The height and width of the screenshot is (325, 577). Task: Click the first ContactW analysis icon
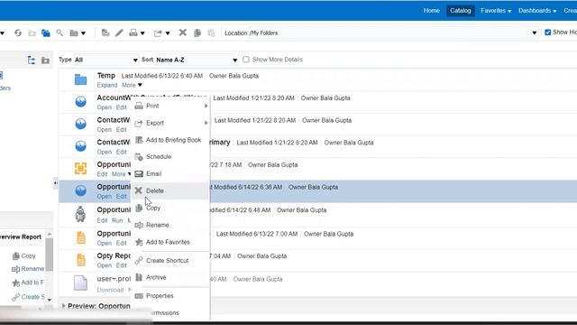[80, 124]
